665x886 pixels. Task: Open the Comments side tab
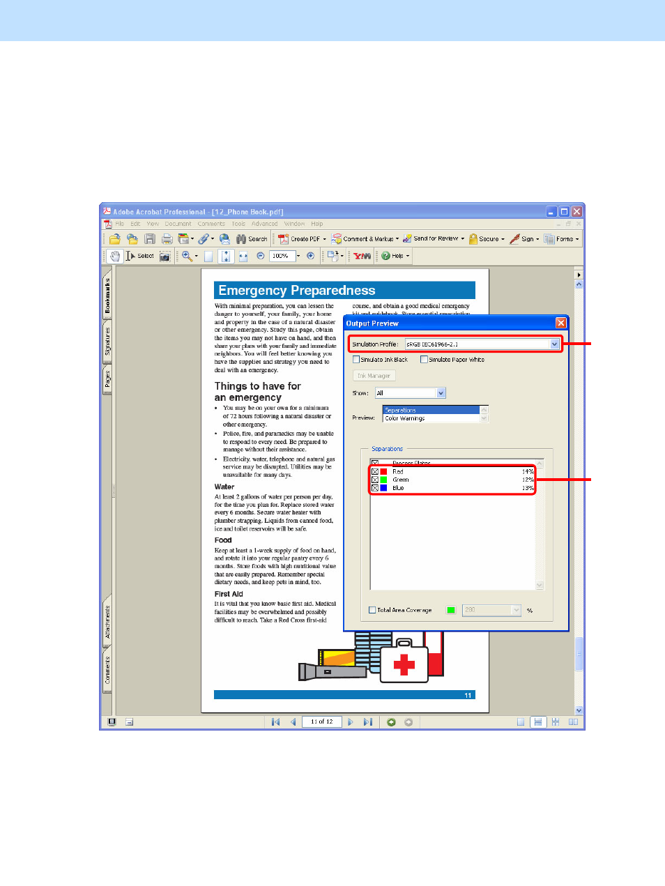[107, 670]
